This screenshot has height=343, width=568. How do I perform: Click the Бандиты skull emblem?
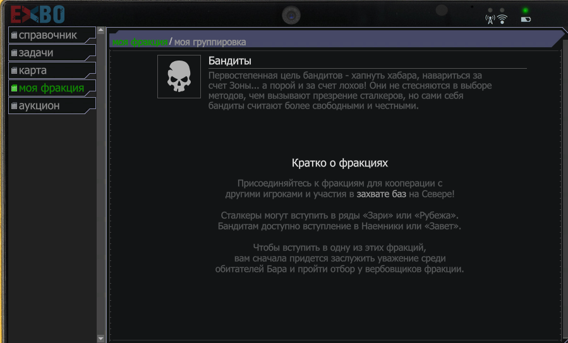click(x=179, y=76)
